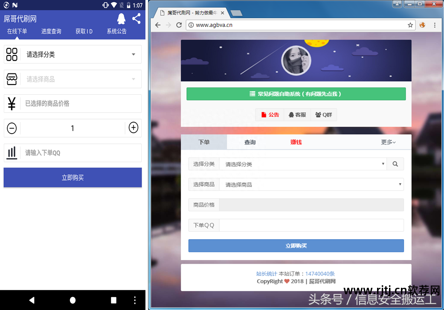The image size is (444, 310).
Task: Click the browser back arrow
Action: [158, 25]
